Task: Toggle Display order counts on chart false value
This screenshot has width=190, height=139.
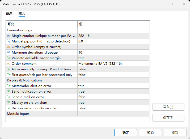Action: 113,108
